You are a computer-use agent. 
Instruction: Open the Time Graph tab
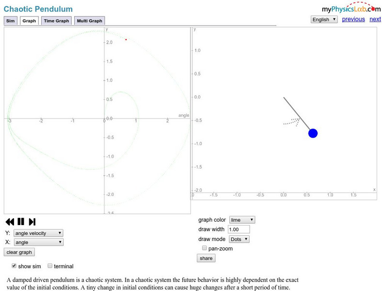[x=57, y=21]
